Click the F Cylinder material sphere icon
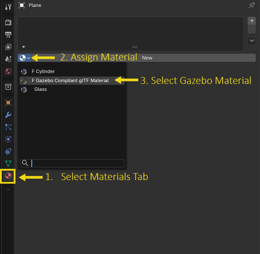The width and height of the screenshot is (260, 254). [x=24, y=72]
